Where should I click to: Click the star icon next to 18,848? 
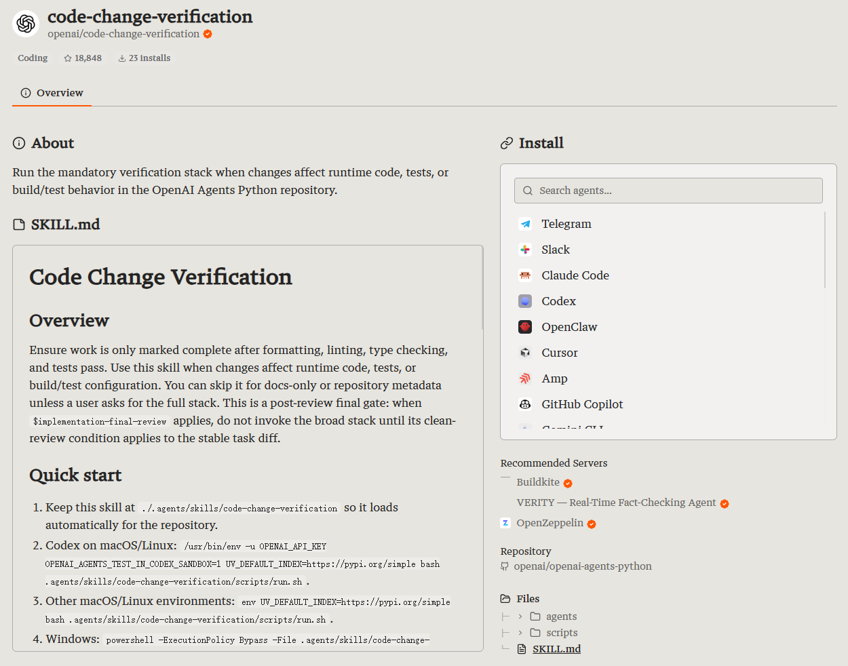pos(68,58)
